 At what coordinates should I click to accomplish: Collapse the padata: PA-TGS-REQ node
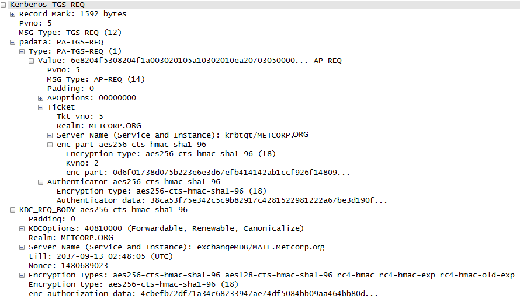[x=13, y=42]
